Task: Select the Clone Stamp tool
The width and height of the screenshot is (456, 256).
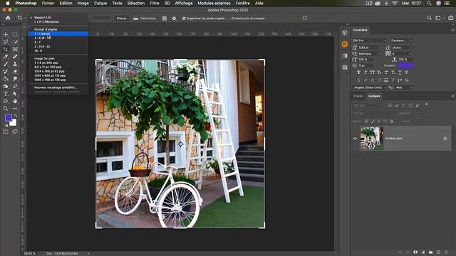Action: click(15, 64)
